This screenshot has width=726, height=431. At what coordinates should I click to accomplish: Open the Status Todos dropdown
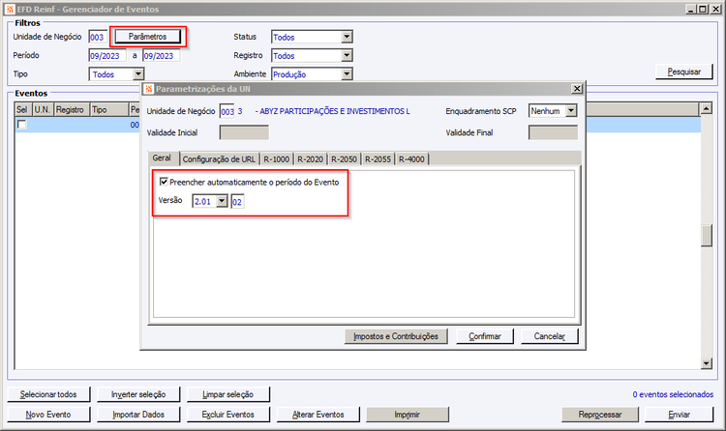tap(347, 37)
